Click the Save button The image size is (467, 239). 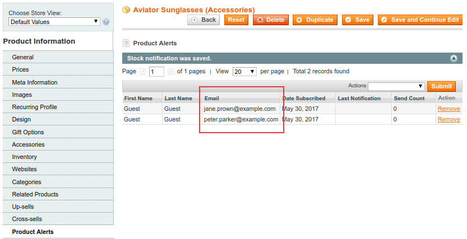pyautogui.click(x=358, y=20)
